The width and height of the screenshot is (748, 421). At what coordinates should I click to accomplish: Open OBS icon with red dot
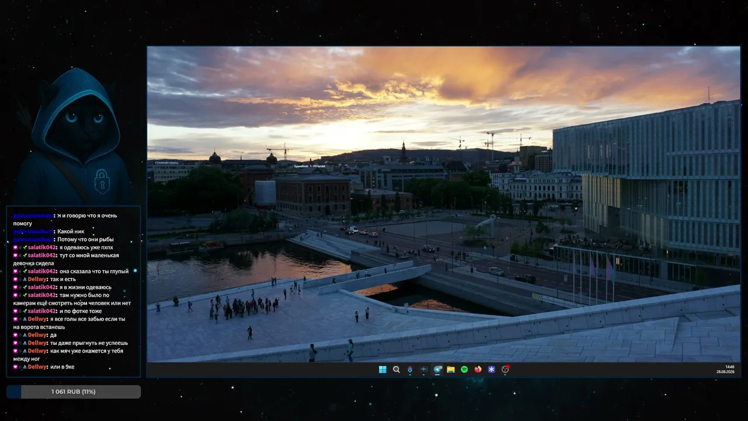(505, 370)
